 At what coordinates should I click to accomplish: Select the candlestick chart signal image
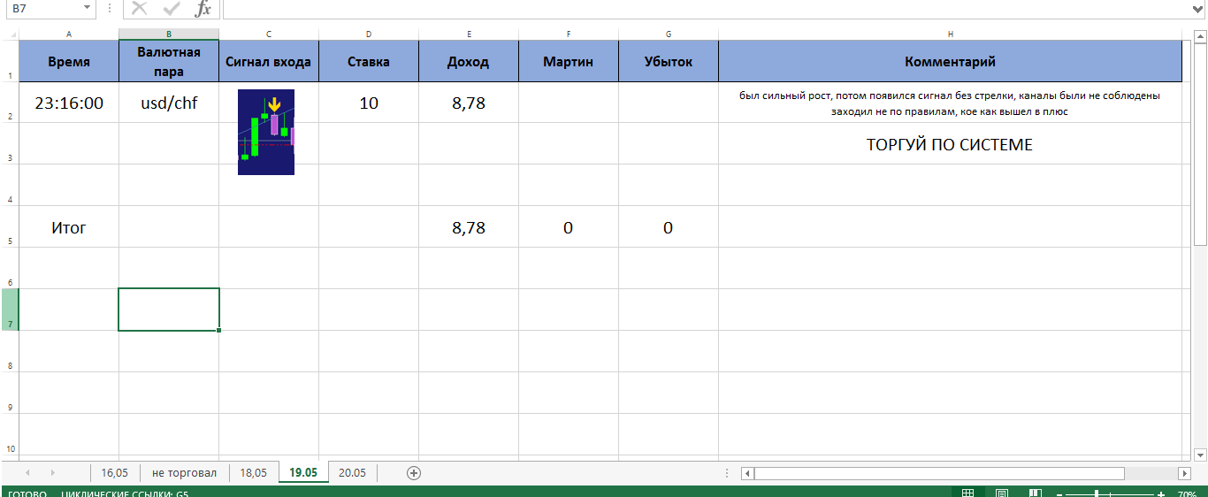pos(266,132)
